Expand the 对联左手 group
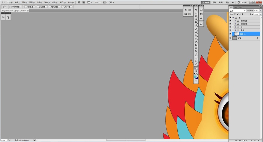Image resolution: width=263 pixels, height=142 pixels. [x=235, y=24]
